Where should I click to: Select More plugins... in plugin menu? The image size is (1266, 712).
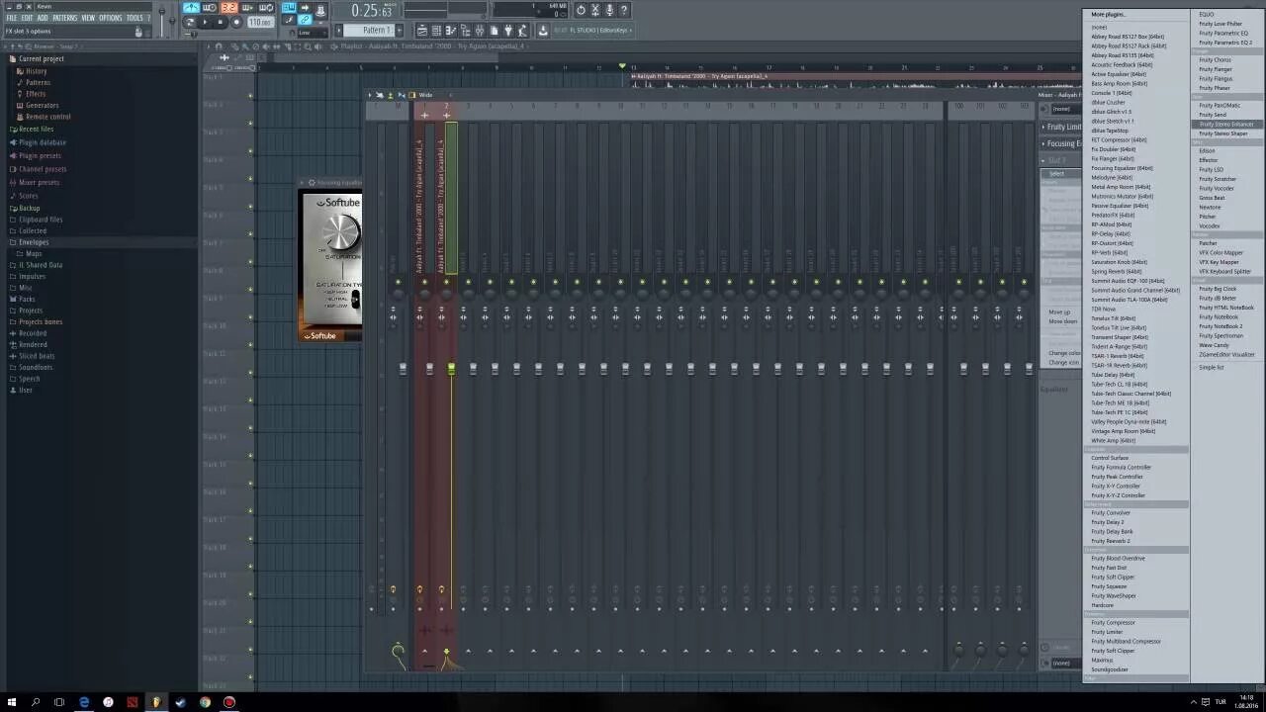pos(1109,14)
